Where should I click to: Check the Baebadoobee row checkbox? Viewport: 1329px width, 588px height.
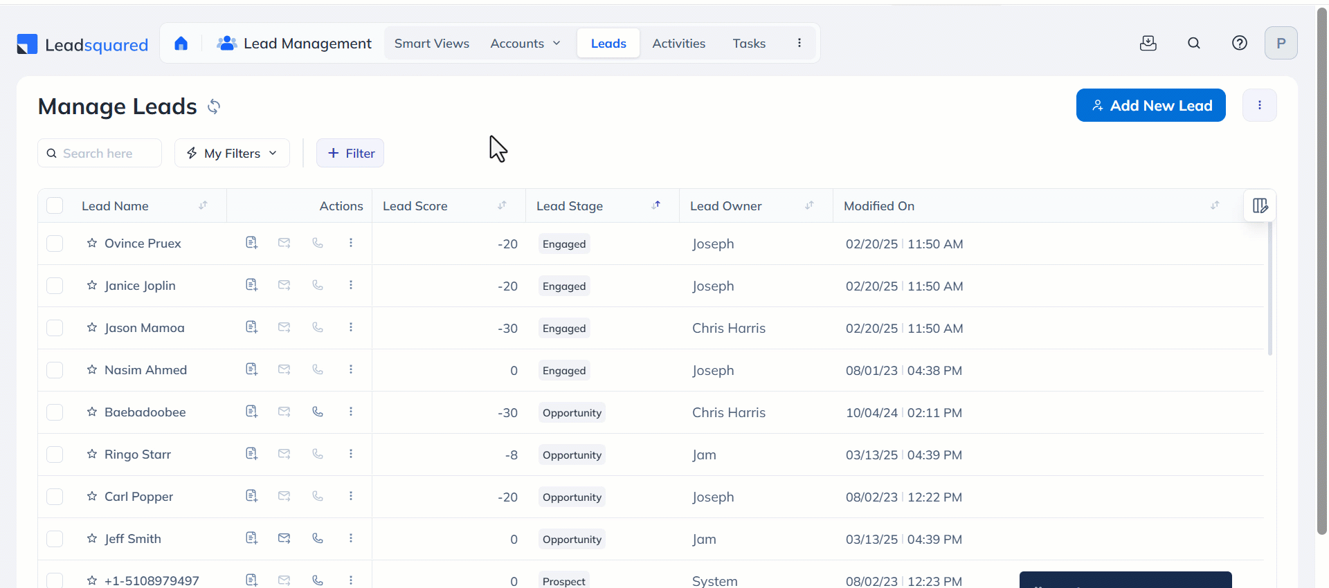[x=55, y=412]
